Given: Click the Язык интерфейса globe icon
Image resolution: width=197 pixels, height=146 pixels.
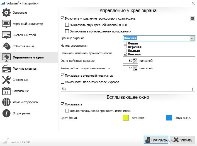Looking at the screenshot, I should click(6, 102).
